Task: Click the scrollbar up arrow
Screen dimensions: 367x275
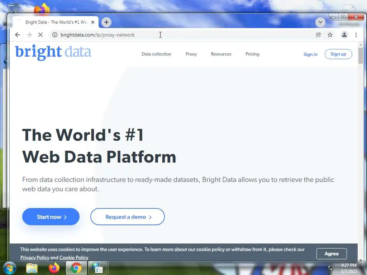Action: tap(361, 45)
